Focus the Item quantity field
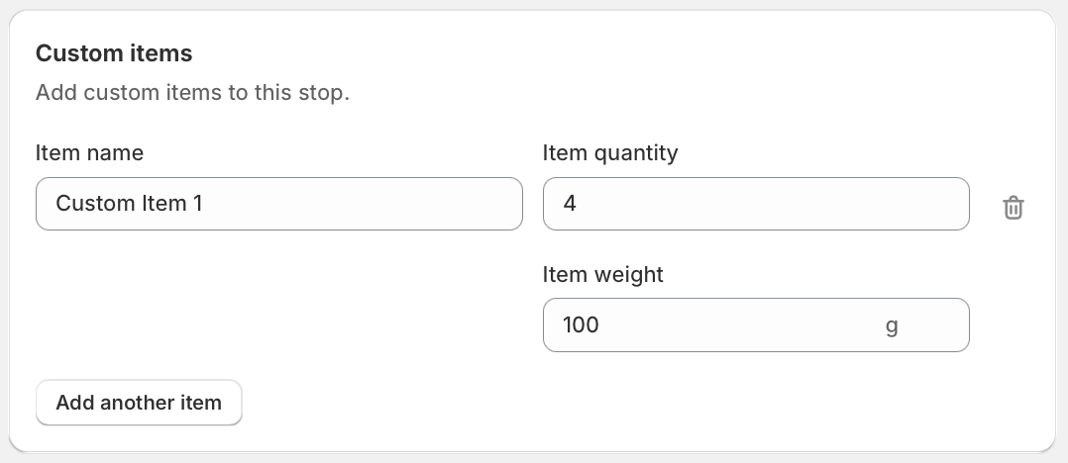 [x=755, y=204]
